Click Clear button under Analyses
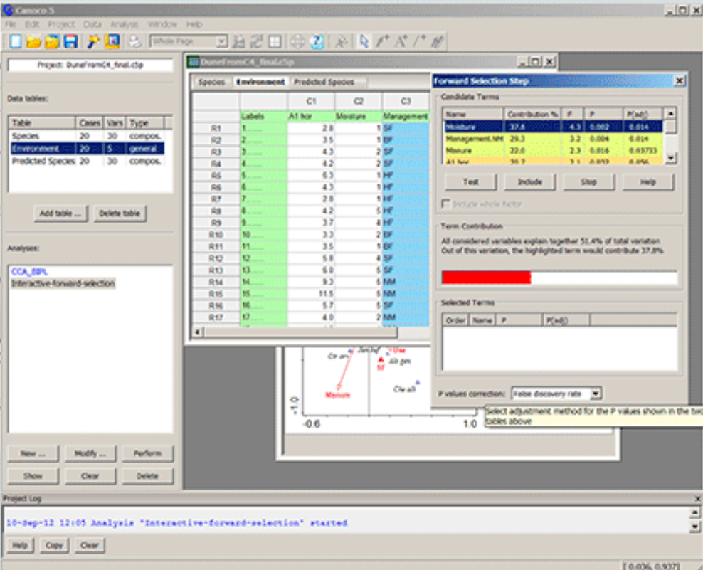703x570 pixels. tap(90, 476)
